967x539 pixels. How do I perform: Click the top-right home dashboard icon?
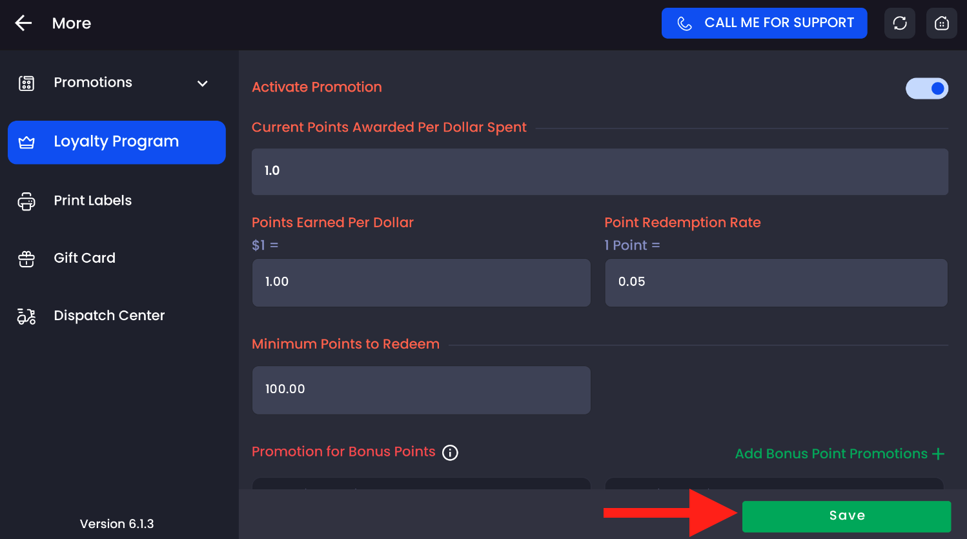tap(942, 23)
